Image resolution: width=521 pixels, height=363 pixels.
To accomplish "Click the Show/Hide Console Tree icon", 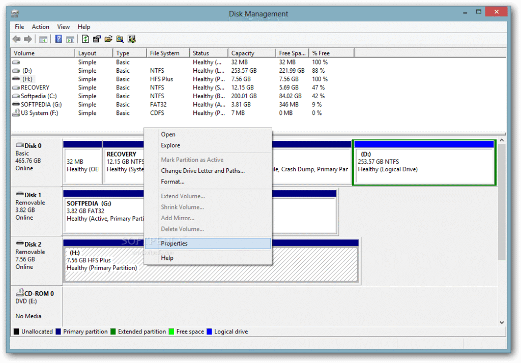I will (x=43, y=39).
